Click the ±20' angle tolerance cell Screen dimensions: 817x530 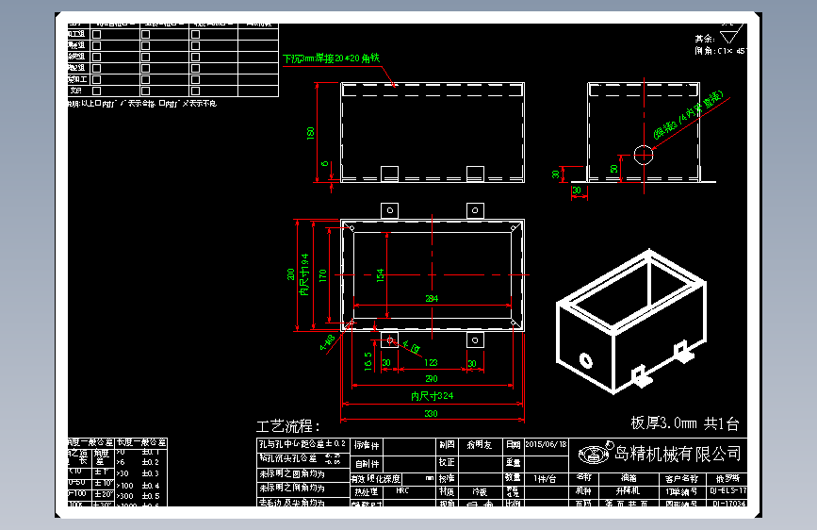(x=103, y=494)
